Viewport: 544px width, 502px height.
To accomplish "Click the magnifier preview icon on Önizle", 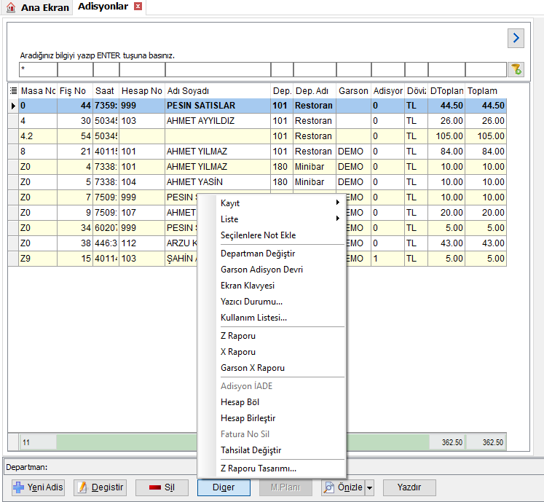I will (328, 487).
